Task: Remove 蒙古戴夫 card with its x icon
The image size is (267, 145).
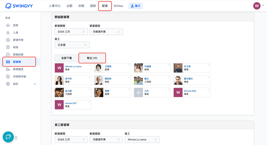Action: (208, 77)
